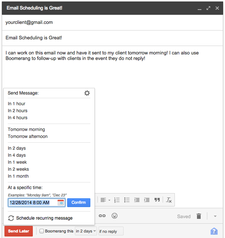This screenshot has height=238, width=225.
Task: Increase text indent
Action: pyautogui.click(x=147, y=200)
